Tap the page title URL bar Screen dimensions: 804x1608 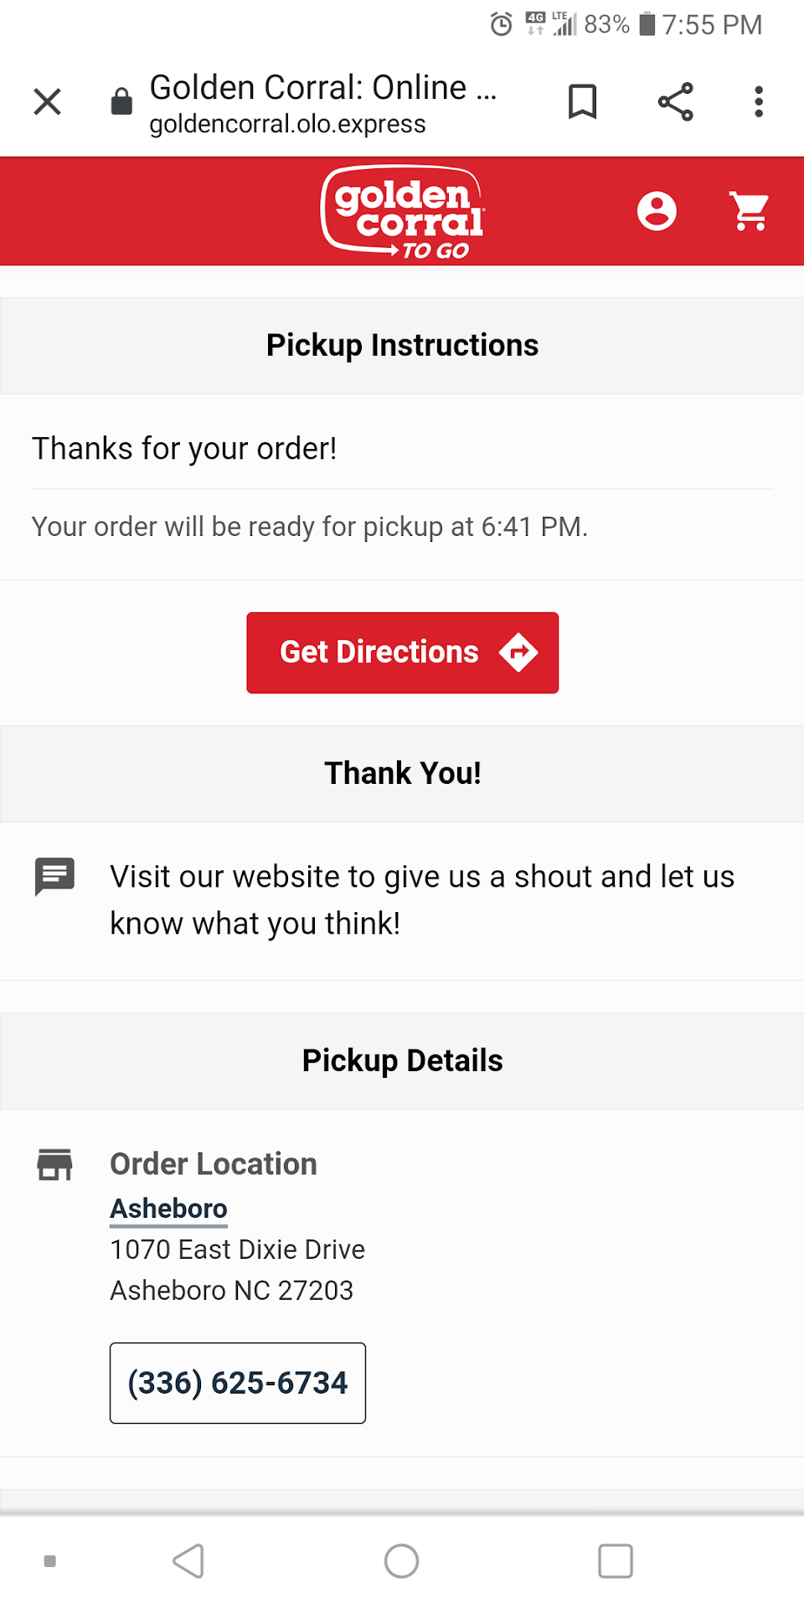click(x=322, y=104)
